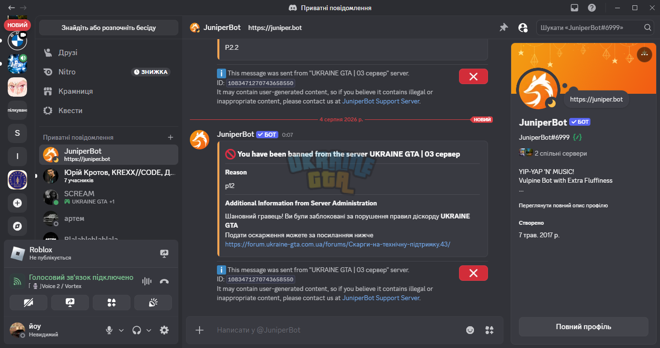This screenshot has height=348, width=660.
Task: Open артем direct message
Action: [x=109, y=218]
